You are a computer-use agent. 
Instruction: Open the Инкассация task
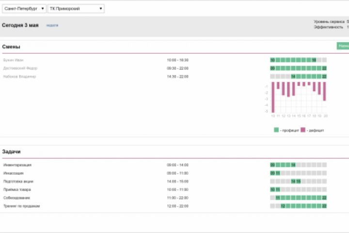pos(14,173)
